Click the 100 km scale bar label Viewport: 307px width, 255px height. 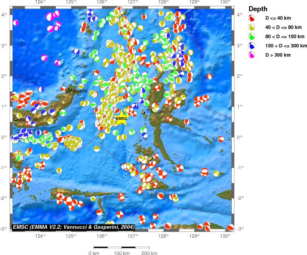click(x=122, y=253)
